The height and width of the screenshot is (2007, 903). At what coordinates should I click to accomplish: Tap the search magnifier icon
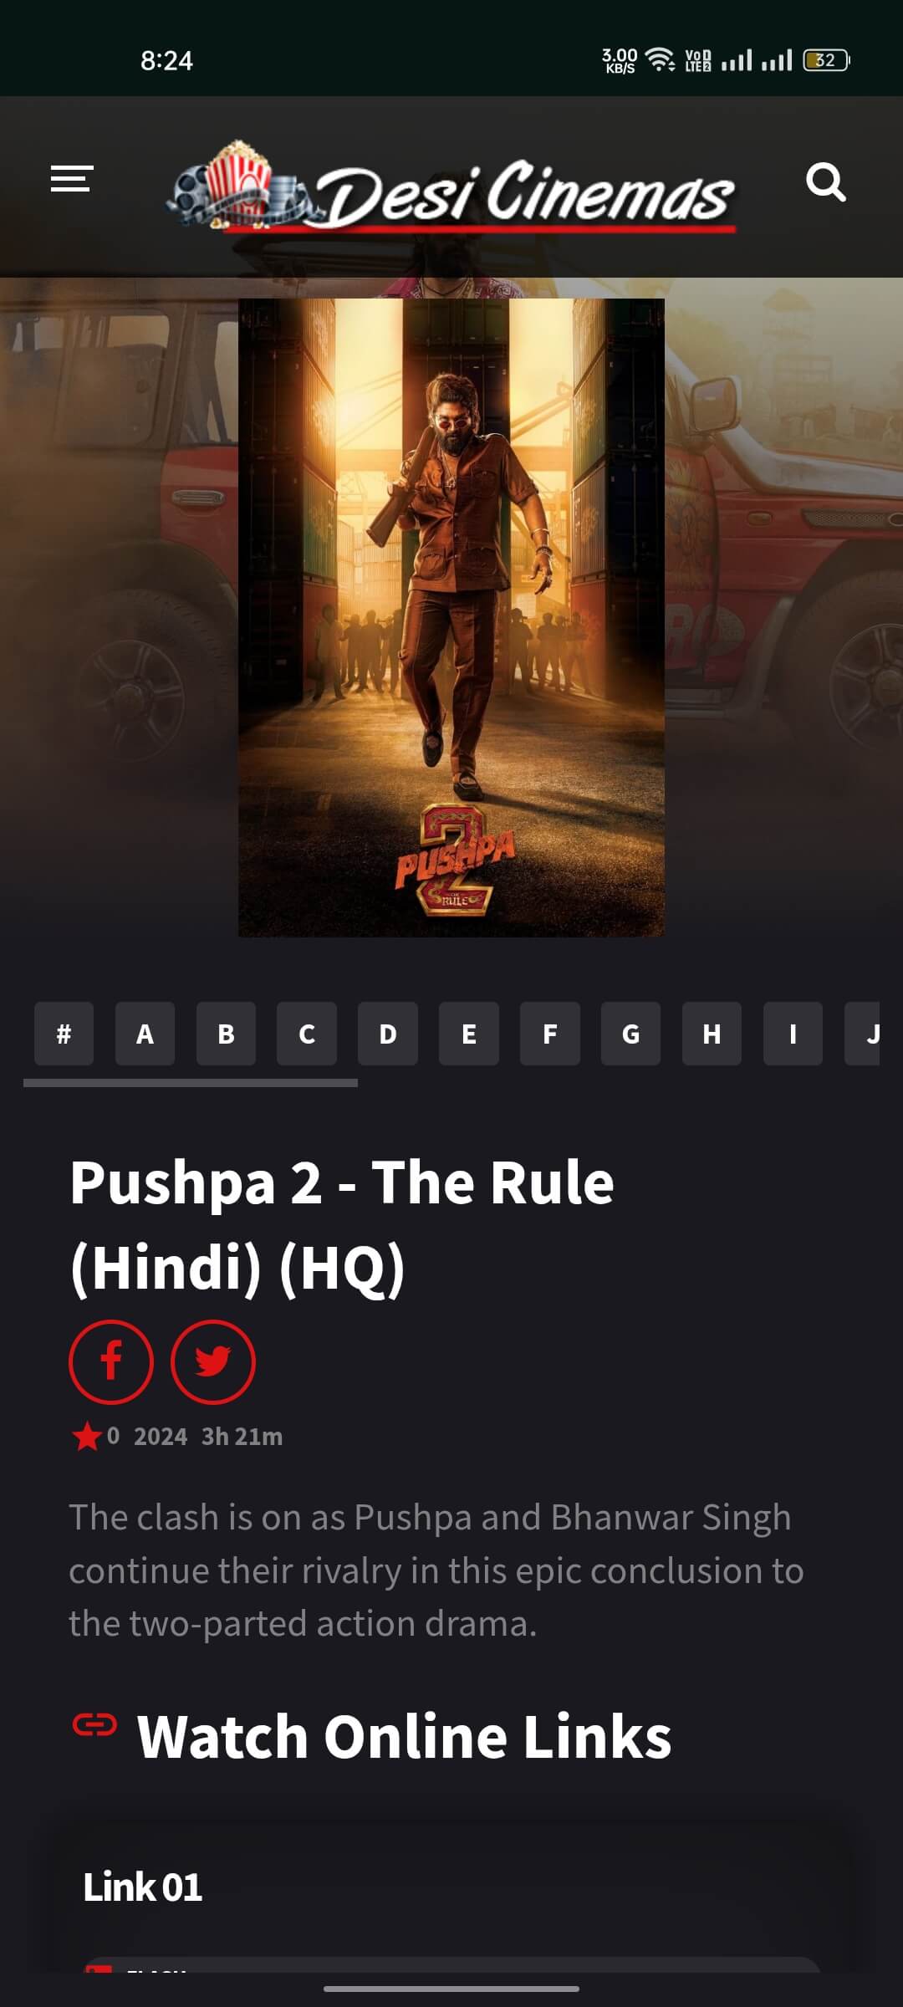[x=825, y=181]
